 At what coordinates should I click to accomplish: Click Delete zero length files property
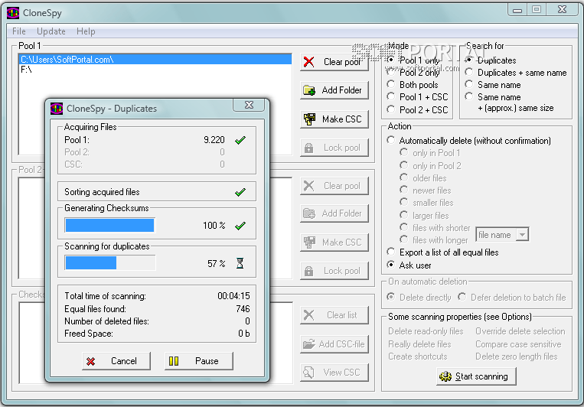click(517, 357)
